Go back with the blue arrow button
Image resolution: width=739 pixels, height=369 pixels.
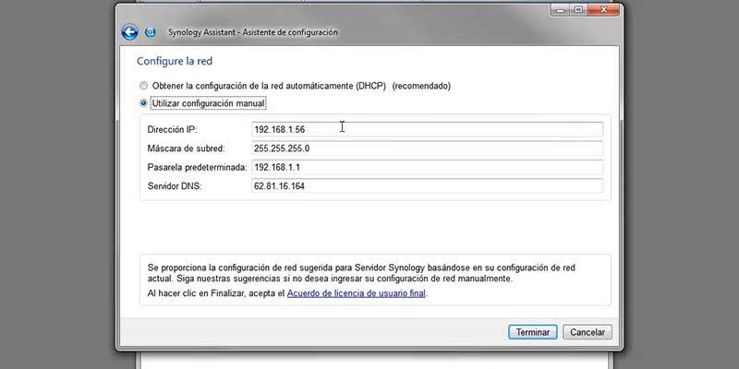[129, 32]
